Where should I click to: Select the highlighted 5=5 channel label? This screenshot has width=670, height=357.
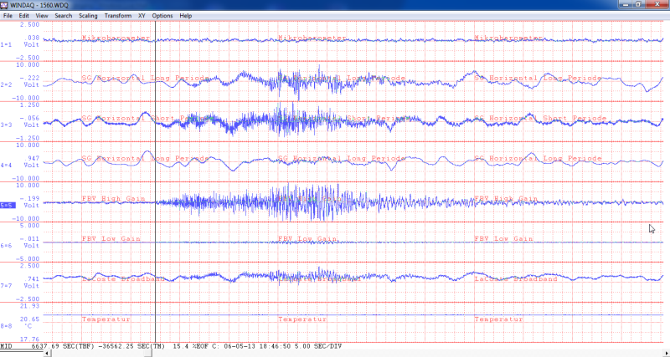[x=7, y=205]
